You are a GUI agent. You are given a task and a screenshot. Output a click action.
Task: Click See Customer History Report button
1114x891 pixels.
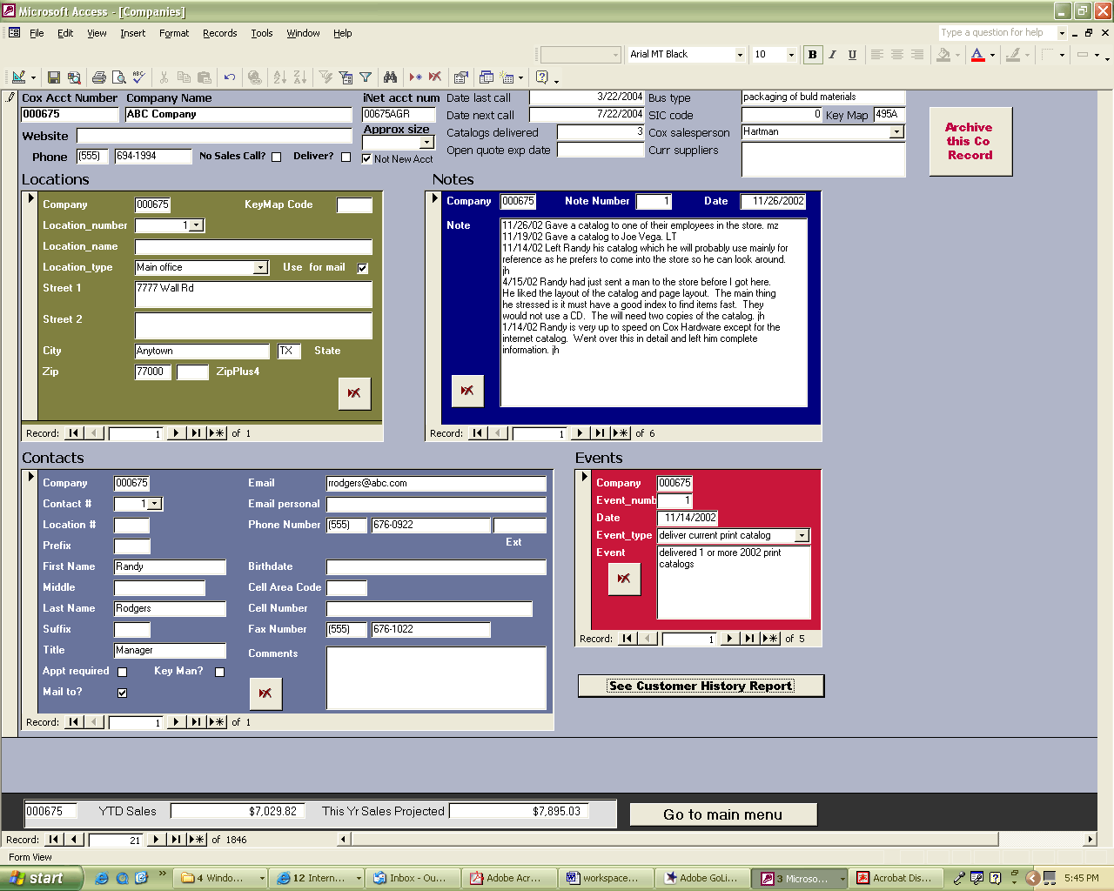point(701,686)
